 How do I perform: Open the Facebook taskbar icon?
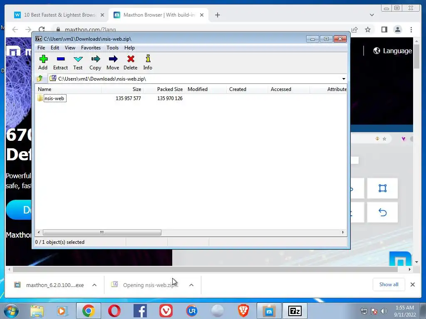pos(140,311)
